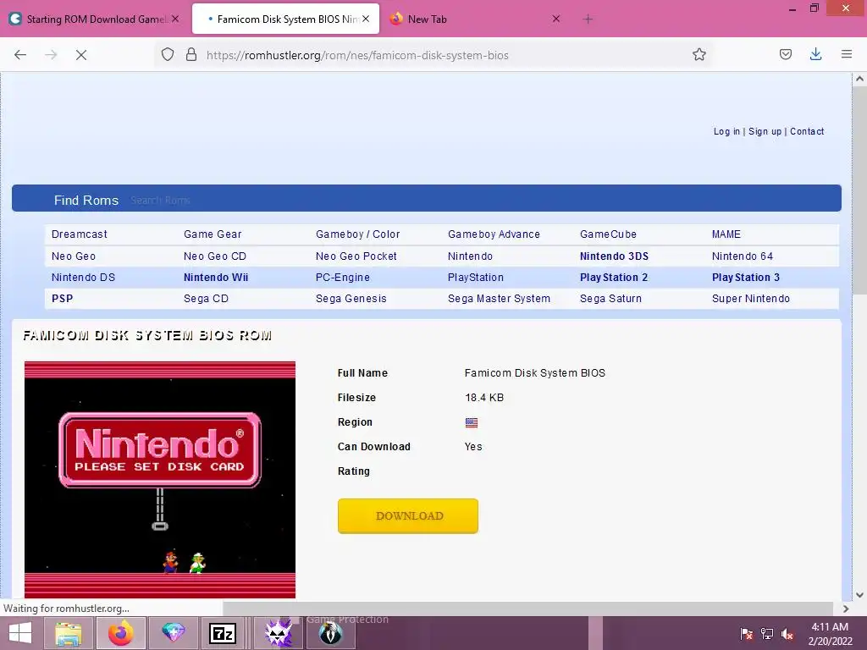Open the purple cat taskbar app
The width and height of the screenshot is (867, 650).
279,633
